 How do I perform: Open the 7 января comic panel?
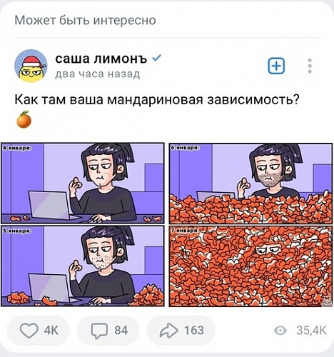(x=250, y=266)
